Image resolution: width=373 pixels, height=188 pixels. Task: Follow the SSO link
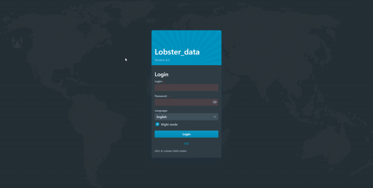[186, 144]
